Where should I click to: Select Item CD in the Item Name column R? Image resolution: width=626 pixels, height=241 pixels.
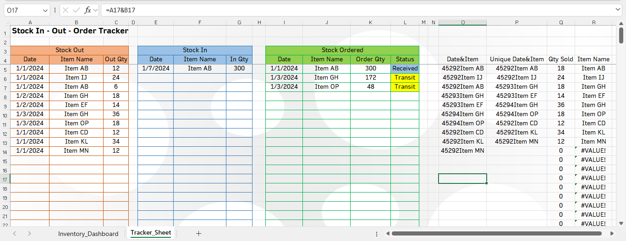pyautogui.click(x=593, y=123)
